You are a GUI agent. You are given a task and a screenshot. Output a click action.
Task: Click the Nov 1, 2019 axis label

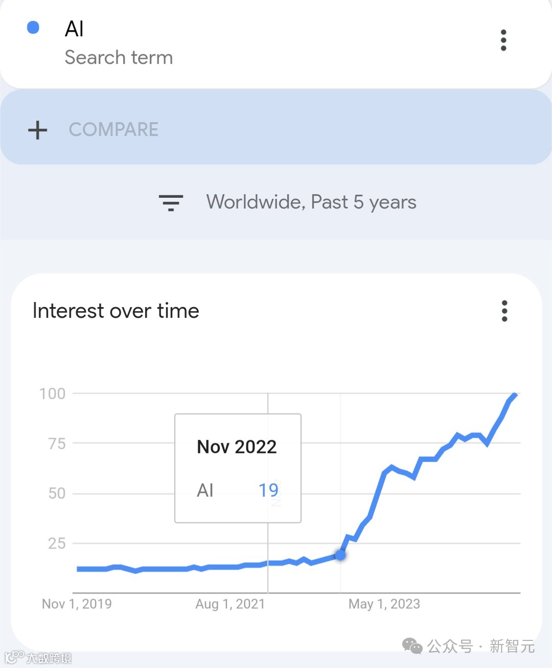pyautogui.click(x=77, y=604)
